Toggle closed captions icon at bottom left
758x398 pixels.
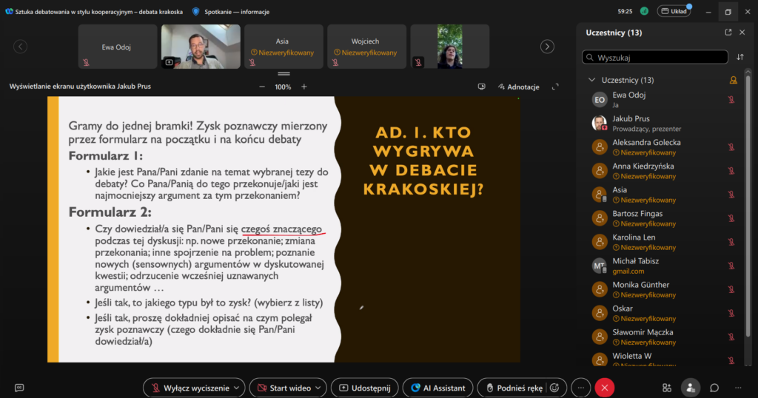tap(19, 388)
